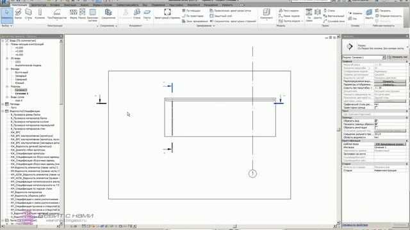Click Показать work plane tool

(383, 11)
